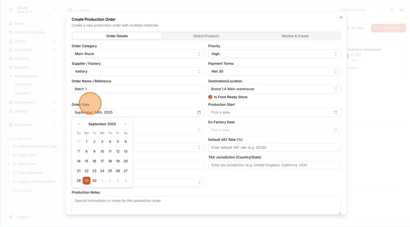The height and width of the screenshot is (227, 410).
Task: Open the Payment Terms dropdown
Action: coord(275,71)
